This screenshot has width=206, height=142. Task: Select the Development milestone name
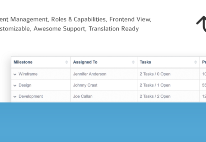(x=31, y=96)
